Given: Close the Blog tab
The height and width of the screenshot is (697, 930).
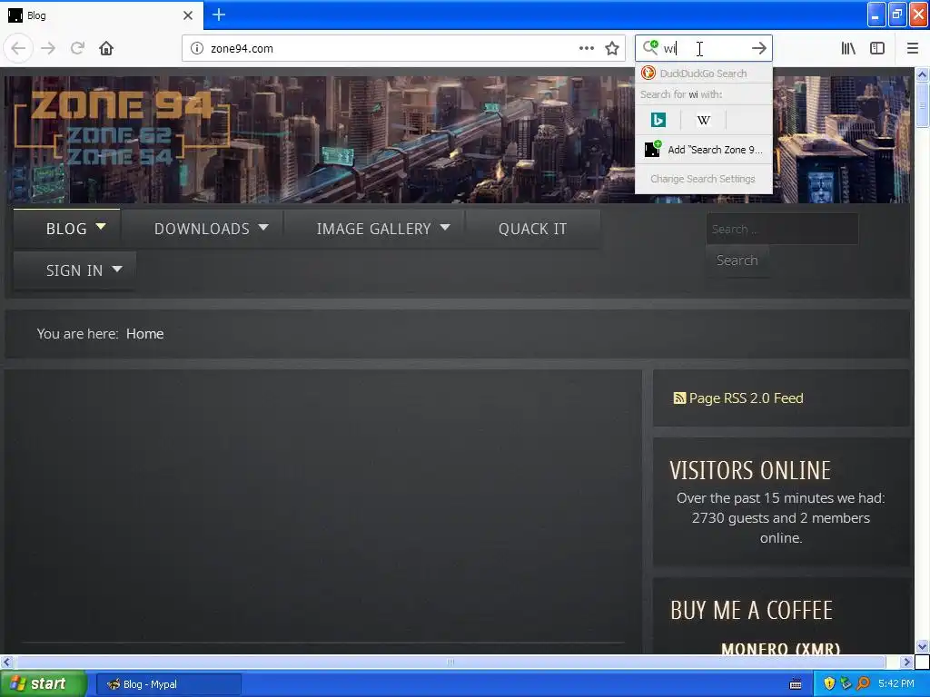Looking at the screenshot, I should point(187,15).
